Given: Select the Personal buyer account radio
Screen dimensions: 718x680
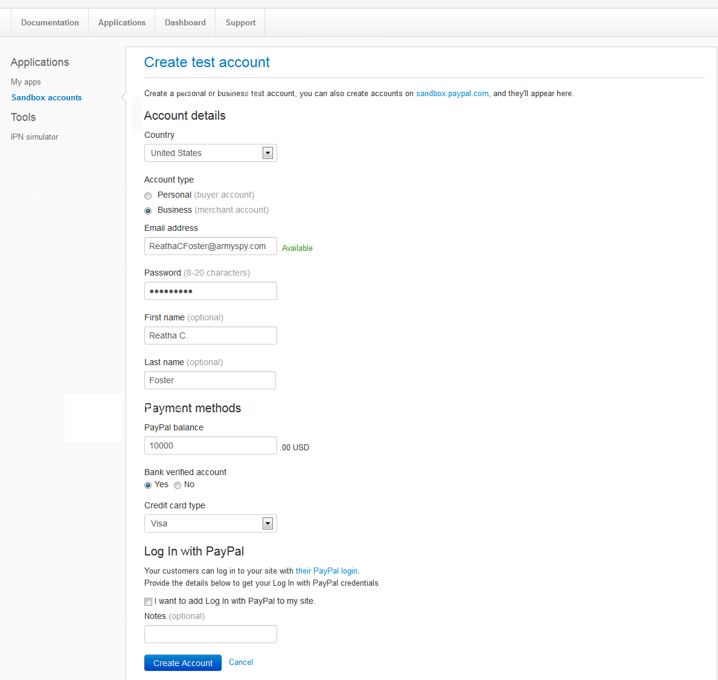Looking at the screenshot, I should click(148, 196).
